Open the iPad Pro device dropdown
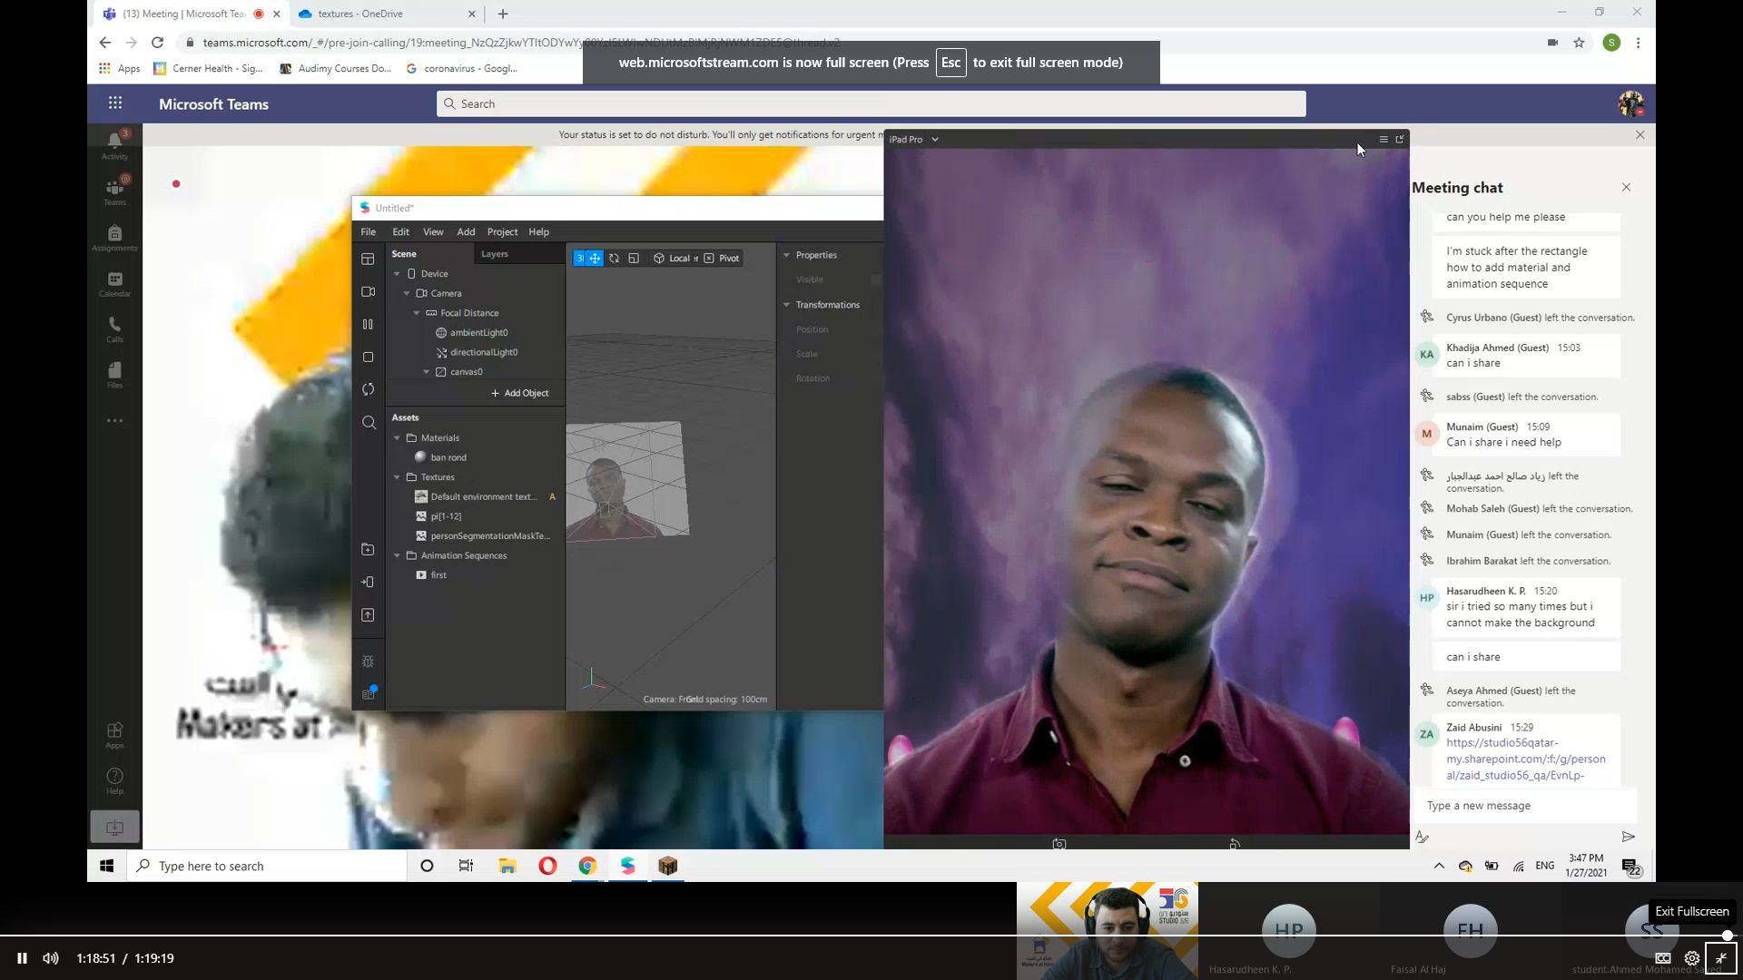The width and height of the screenshot is (1743, 980). (914, 140)
